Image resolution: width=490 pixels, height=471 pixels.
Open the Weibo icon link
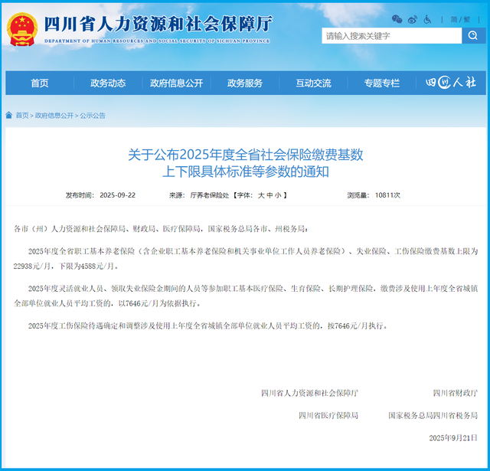(413, 18)
